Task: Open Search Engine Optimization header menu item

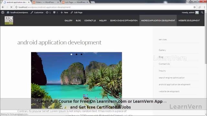Action: tap(124, 21)
